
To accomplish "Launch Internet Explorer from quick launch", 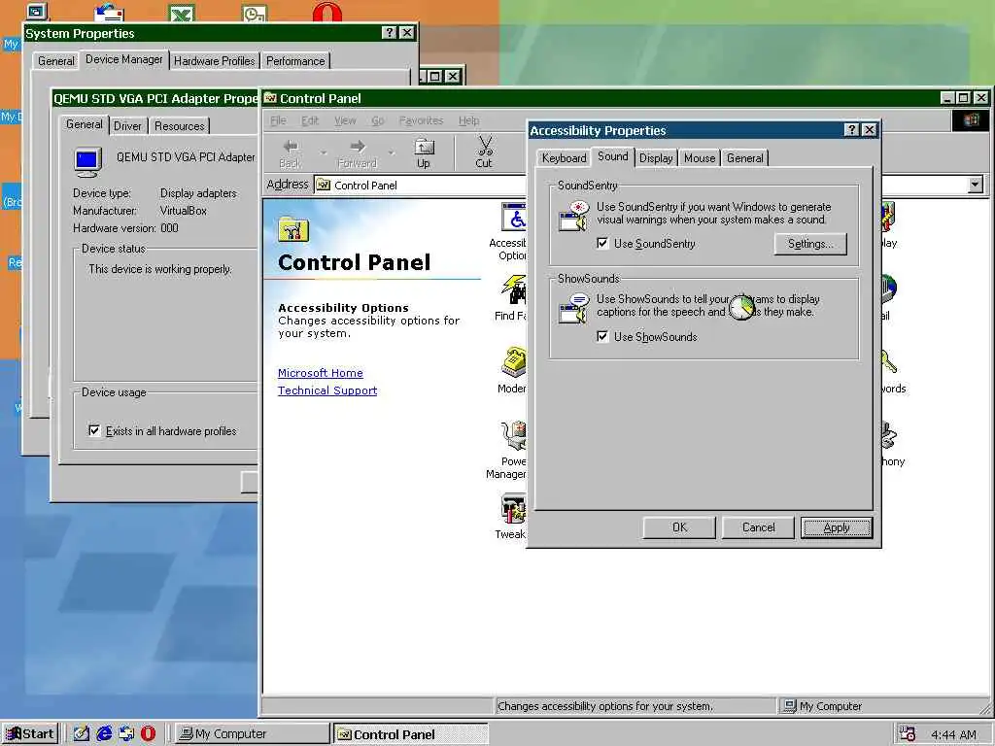I will point(104,733).
